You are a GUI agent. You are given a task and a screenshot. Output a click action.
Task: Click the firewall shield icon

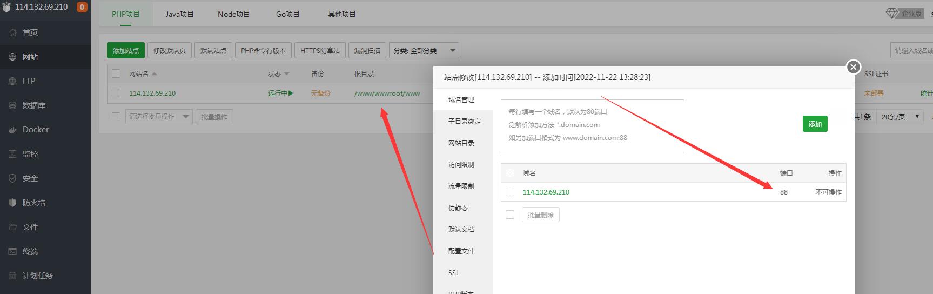12,203
